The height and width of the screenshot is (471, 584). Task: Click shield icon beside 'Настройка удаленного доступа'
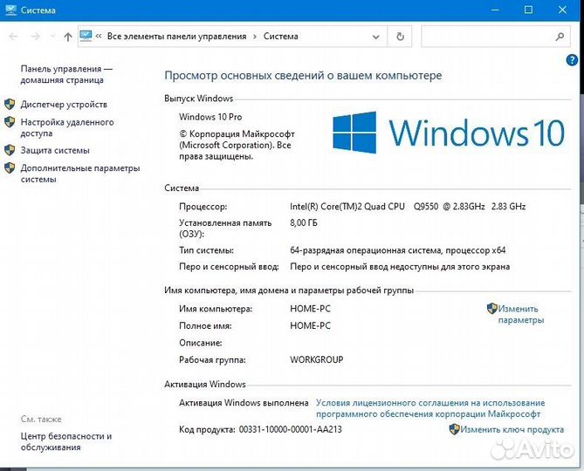tap(10, 121)
